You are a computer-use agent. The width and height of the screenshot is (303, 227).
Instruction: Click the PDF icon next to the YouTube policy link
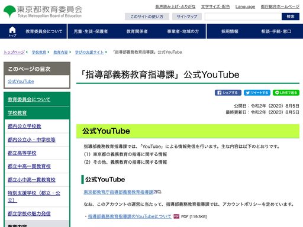pos(176,216)
